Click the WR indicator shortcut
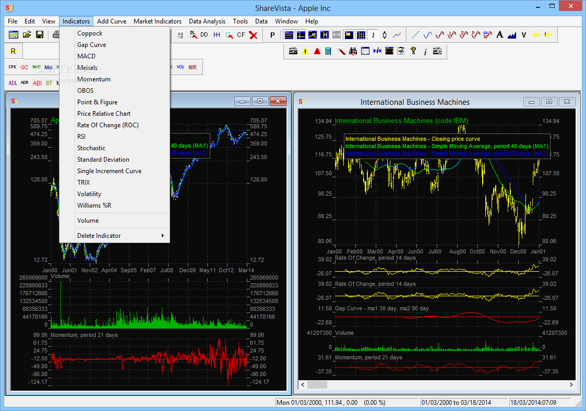The height and width of the screenshot is (411, 586). tap(193, 67)
